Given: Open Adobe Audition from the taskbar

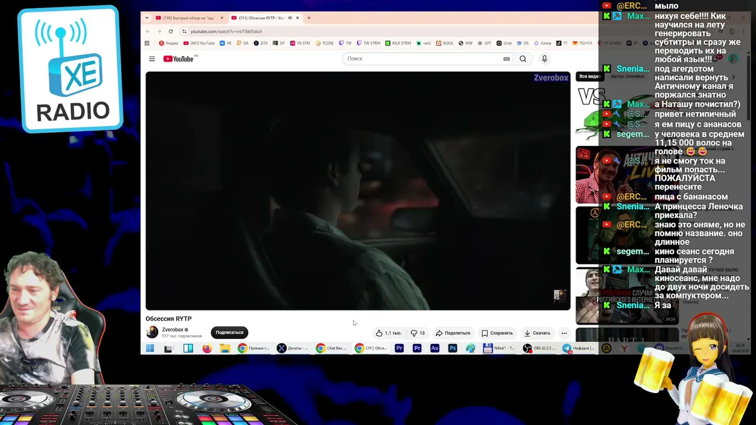Looking at the screenshot, I should [435, 348].
